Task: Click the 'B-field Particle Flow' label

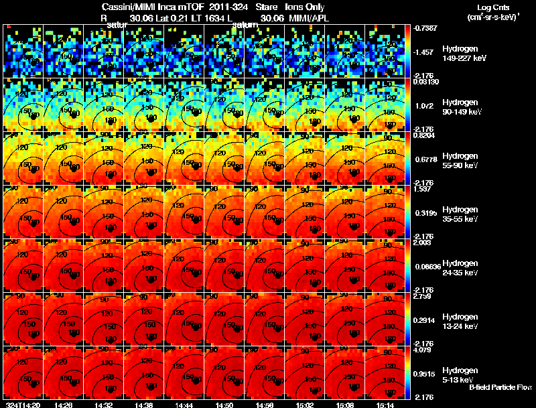Action: tap(500, 387)
